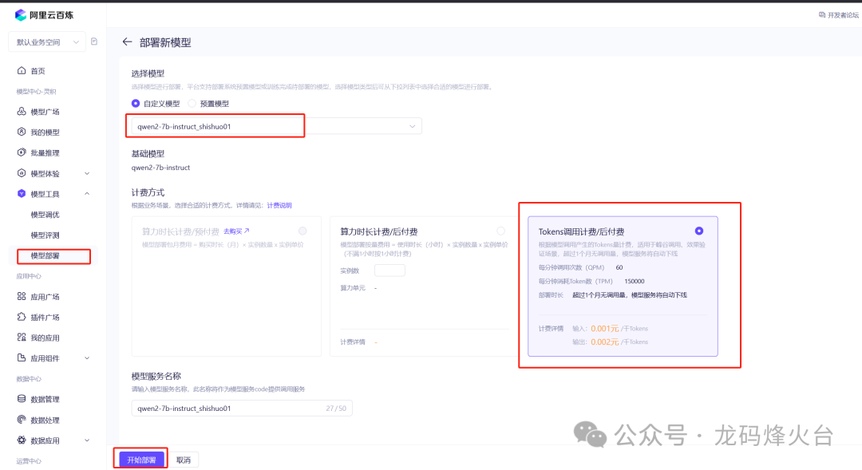Click the 27/50 character counter
The image size is (862, 470).
[x=336, y=409]
